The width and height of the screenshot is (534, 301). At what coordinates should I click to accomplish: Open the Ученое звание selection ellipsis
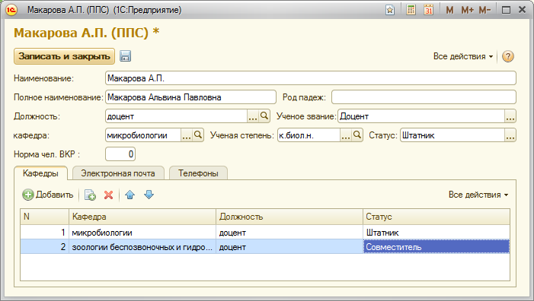[x=510, y=116]
